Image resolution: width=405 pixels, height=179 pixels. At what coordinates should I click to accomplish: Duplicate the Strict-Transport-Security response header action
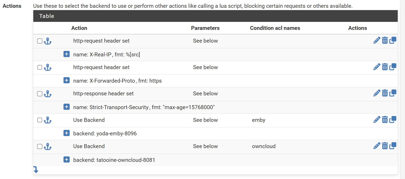[393, 93]
